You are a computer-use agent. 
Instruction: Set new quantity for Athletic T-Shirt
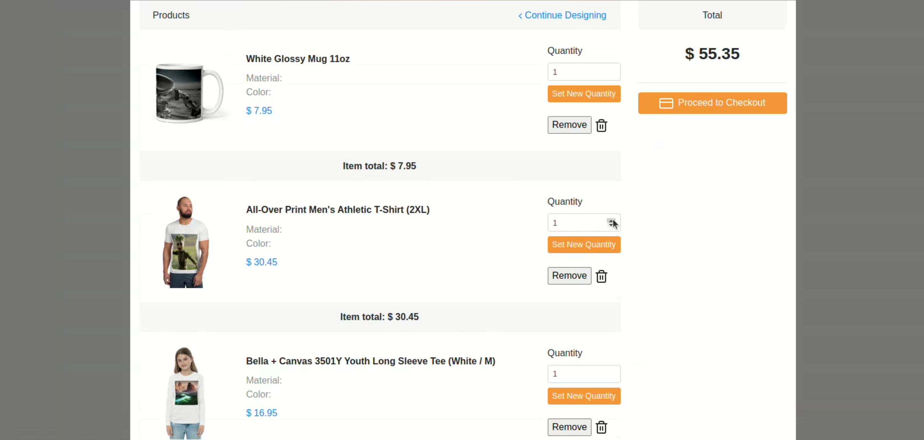(584, 245)
